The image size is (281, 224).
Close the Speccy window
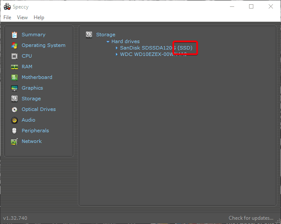271,7
